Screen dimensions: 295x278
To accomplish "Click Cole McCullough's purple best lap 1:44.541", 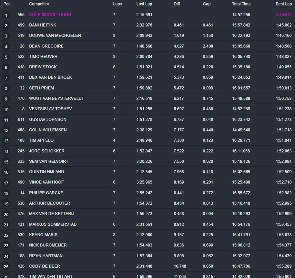I will point(283,15).
